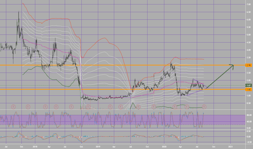This screenshot has width=253, height=149.
Task: Click the 4.00 price scale label
Action: pos(249,50)
